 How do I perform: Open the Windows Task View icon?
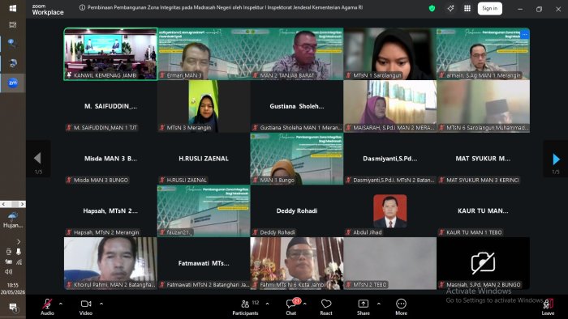[13, 24]
